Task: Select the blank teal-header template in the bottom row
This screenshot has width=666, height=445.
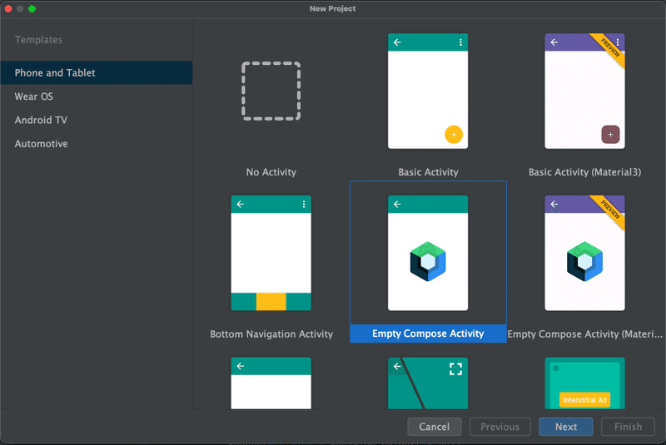Action: click(x=271, y=383)
